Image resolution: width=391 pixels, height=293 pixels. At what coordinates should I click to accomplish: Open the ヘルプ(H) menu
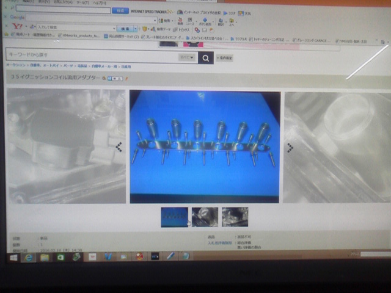tap(100, 2)
